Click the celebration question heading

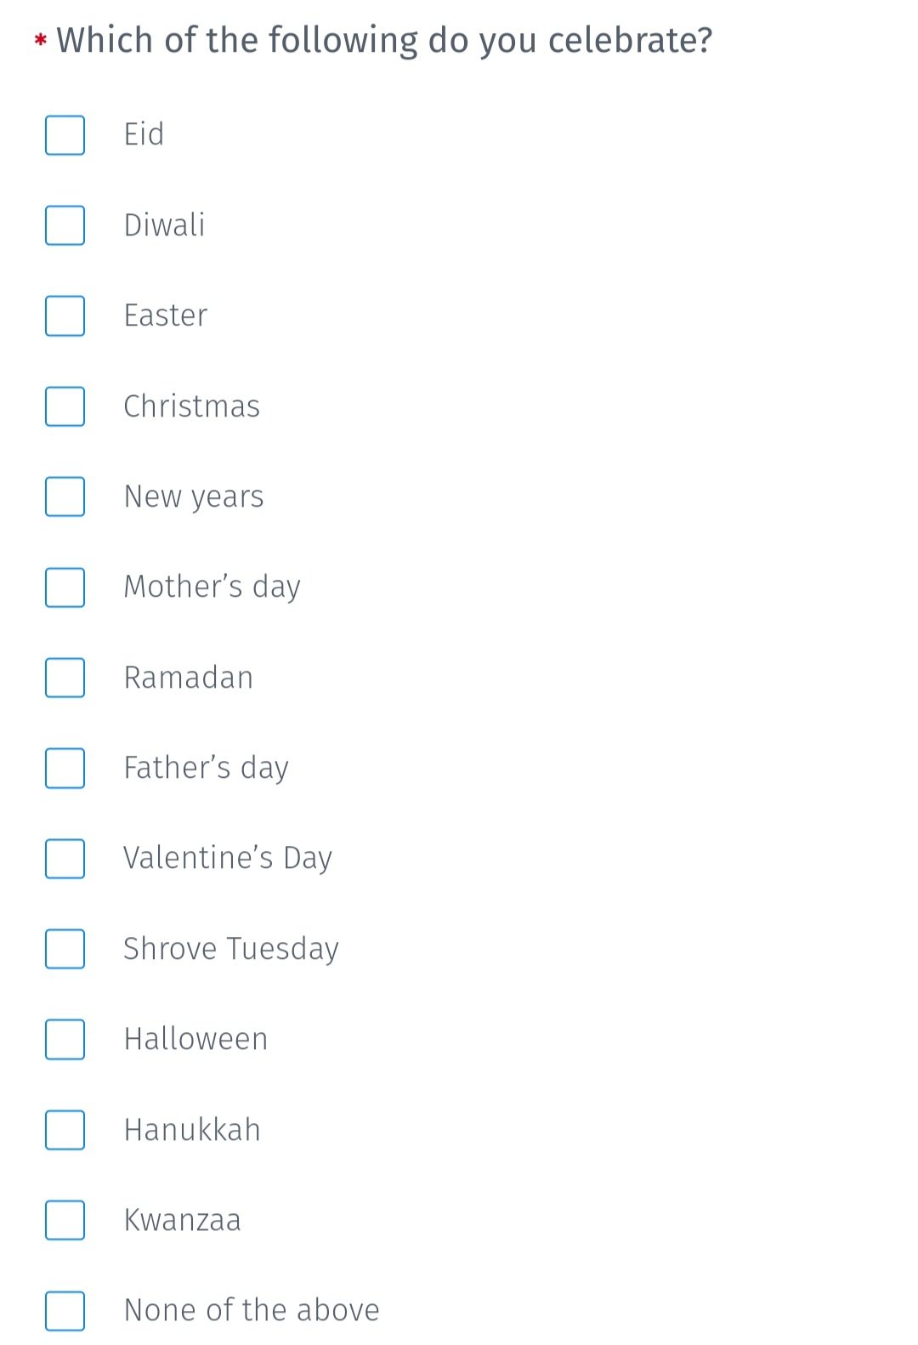pos(384,40)
